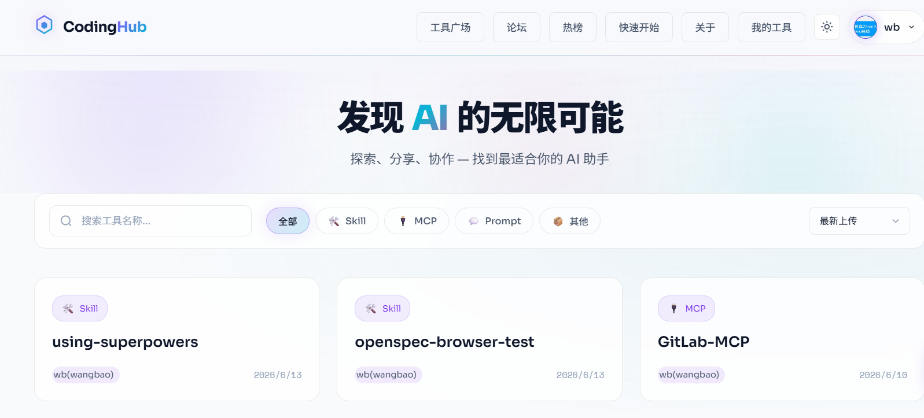Open the using-superpowers tool title
This screenshot has height=418, width=924.
click(x=125, y=342)
